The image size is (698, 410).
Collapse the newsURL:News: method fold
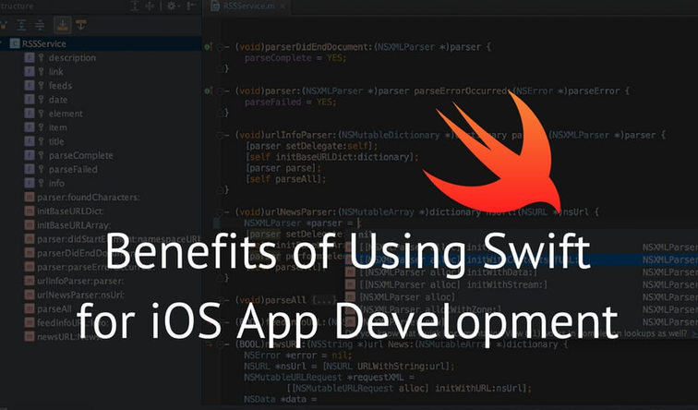tap(220, 344)
